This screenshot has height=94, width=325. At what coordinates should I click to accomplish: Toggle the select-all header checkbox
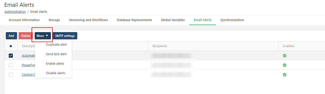tap(11, 46)
